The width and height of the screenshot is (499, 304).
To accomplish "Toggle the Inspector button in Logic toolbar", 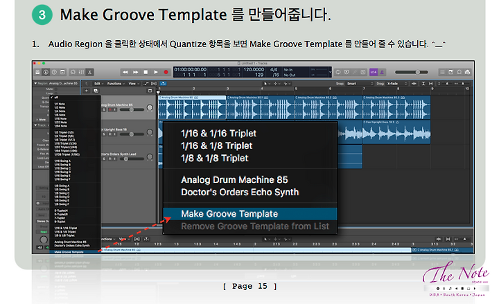I will coord(46,72).
